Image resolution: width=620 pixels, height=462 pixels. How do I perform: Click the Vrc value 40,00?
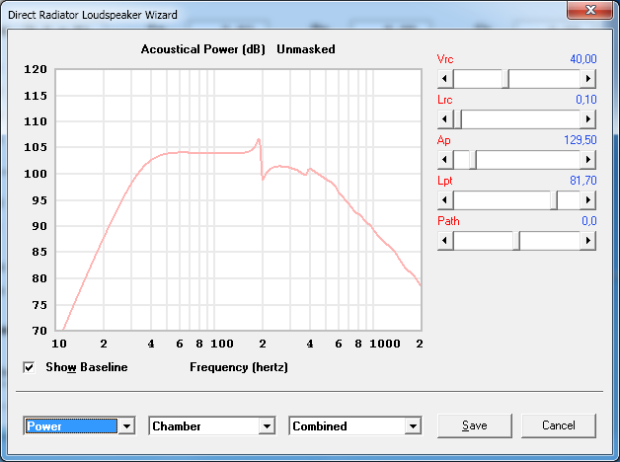click(583, 59)
